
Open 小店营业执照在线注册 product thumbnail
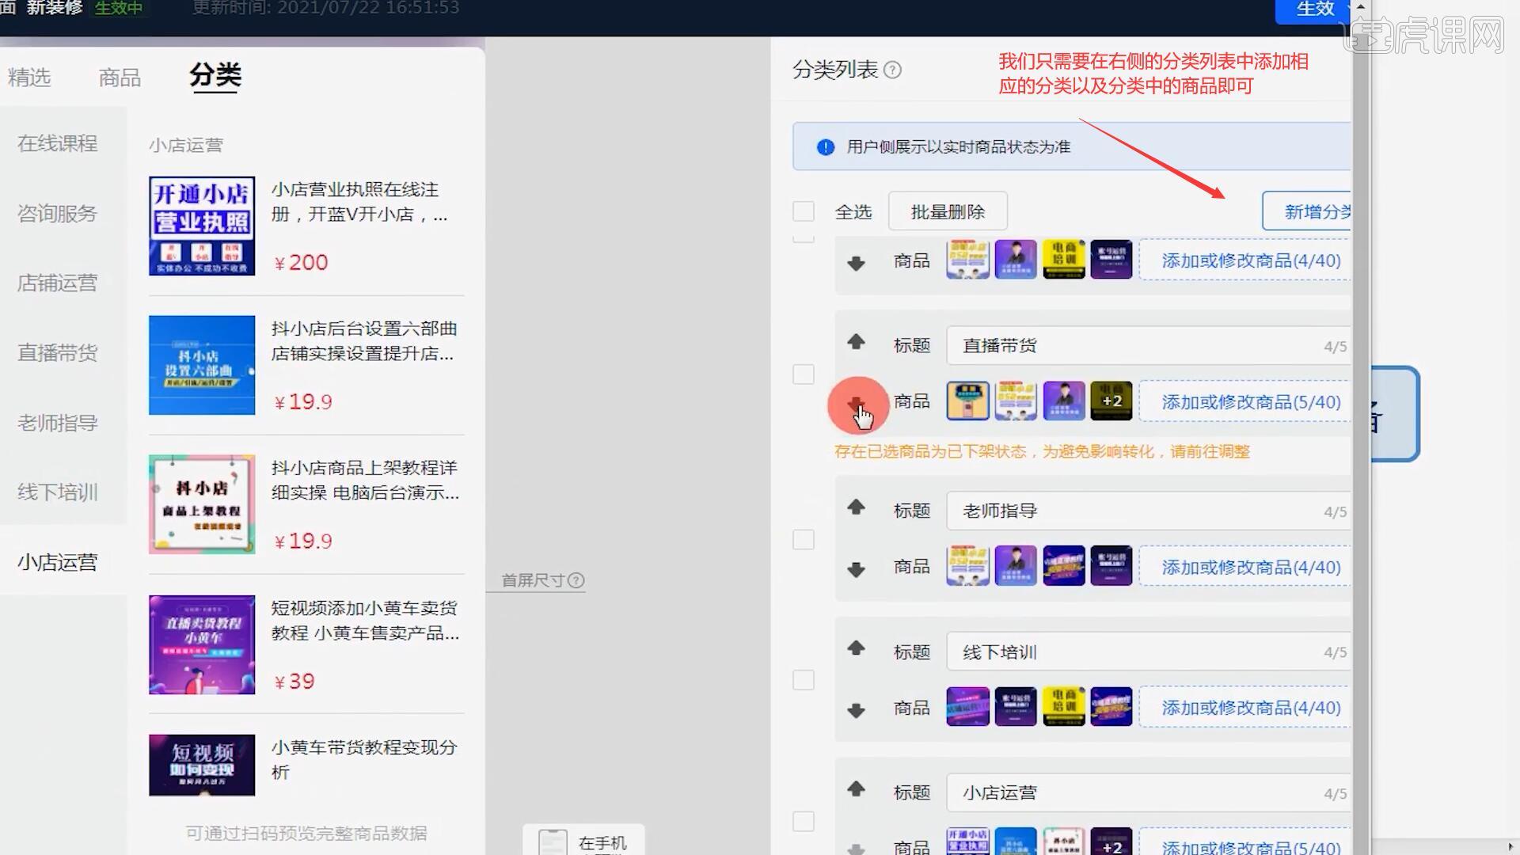[x=202, y=226]
